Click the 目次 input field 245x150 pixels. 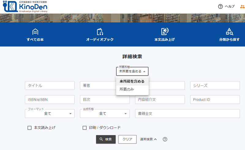pos(105,100)
